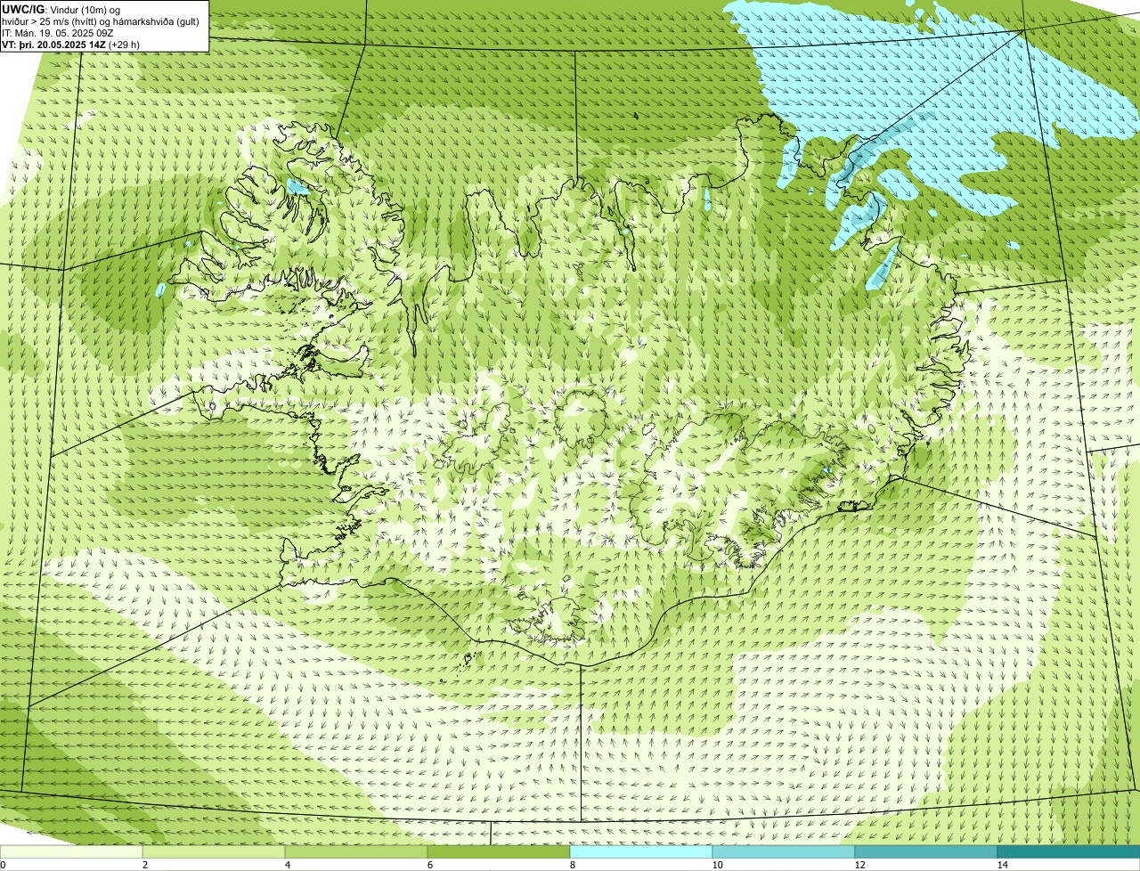The image size is (1140, 871).
Task: Click the 10–12 m/s turquoise legend swatch
Action: pyautogui.click(x=784, y=852)
